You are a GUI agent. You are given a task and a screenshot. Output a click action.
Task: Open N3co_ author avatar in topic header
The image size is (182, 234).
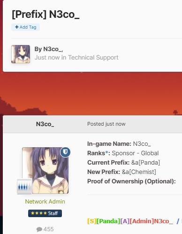[21, 54]
